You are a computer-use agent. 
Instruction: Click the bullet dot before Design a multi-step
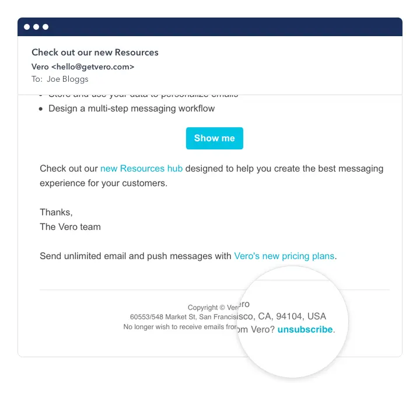[40, 109]
